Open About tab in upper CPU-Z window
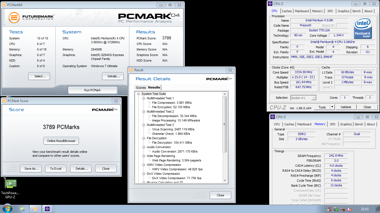The height and width of the screenshot is (213, 380). tap(368, 11)
